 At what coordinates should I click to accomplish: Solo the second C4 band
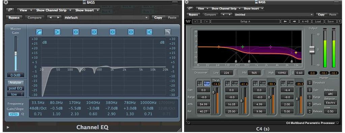point(228,84)
